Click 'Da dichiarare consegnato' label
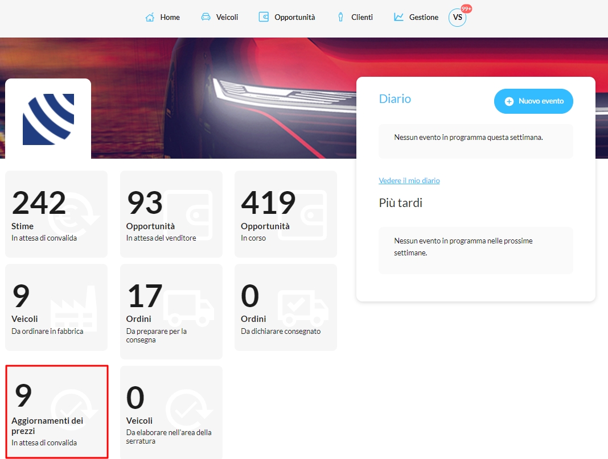The image size is (608, 459). pyautogui.click(x=281, y=331)
